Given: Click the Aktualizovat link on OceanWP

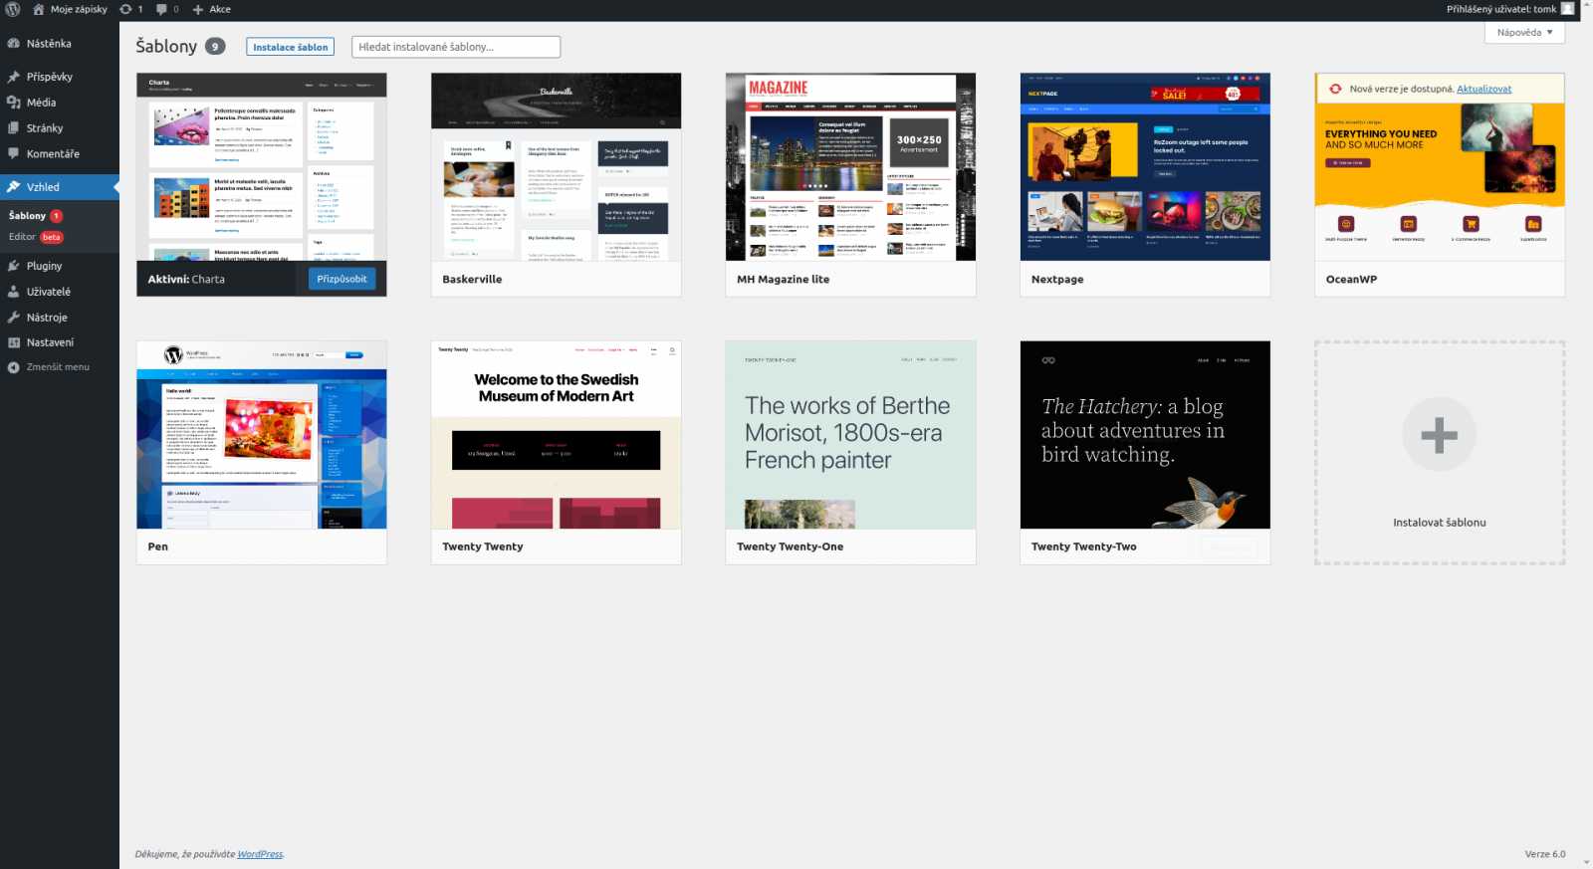Looking at the screenshot, I should point(1483,89).
